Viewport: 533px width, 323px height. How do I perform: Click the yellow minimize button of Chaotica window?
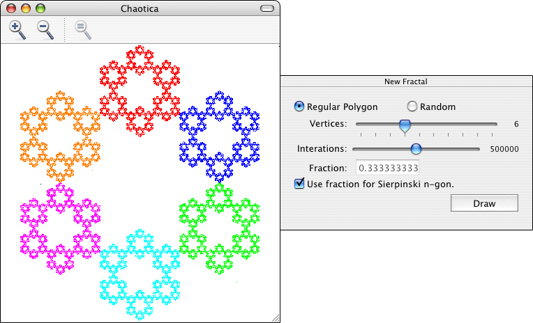26,8
